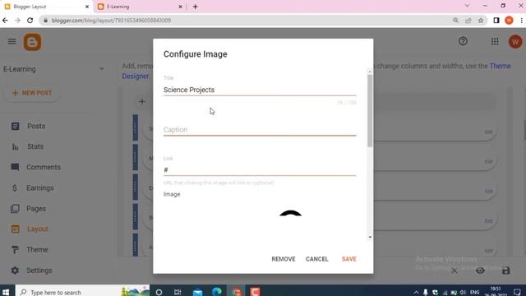Open Earnings in the sidebar

[40, 188]
